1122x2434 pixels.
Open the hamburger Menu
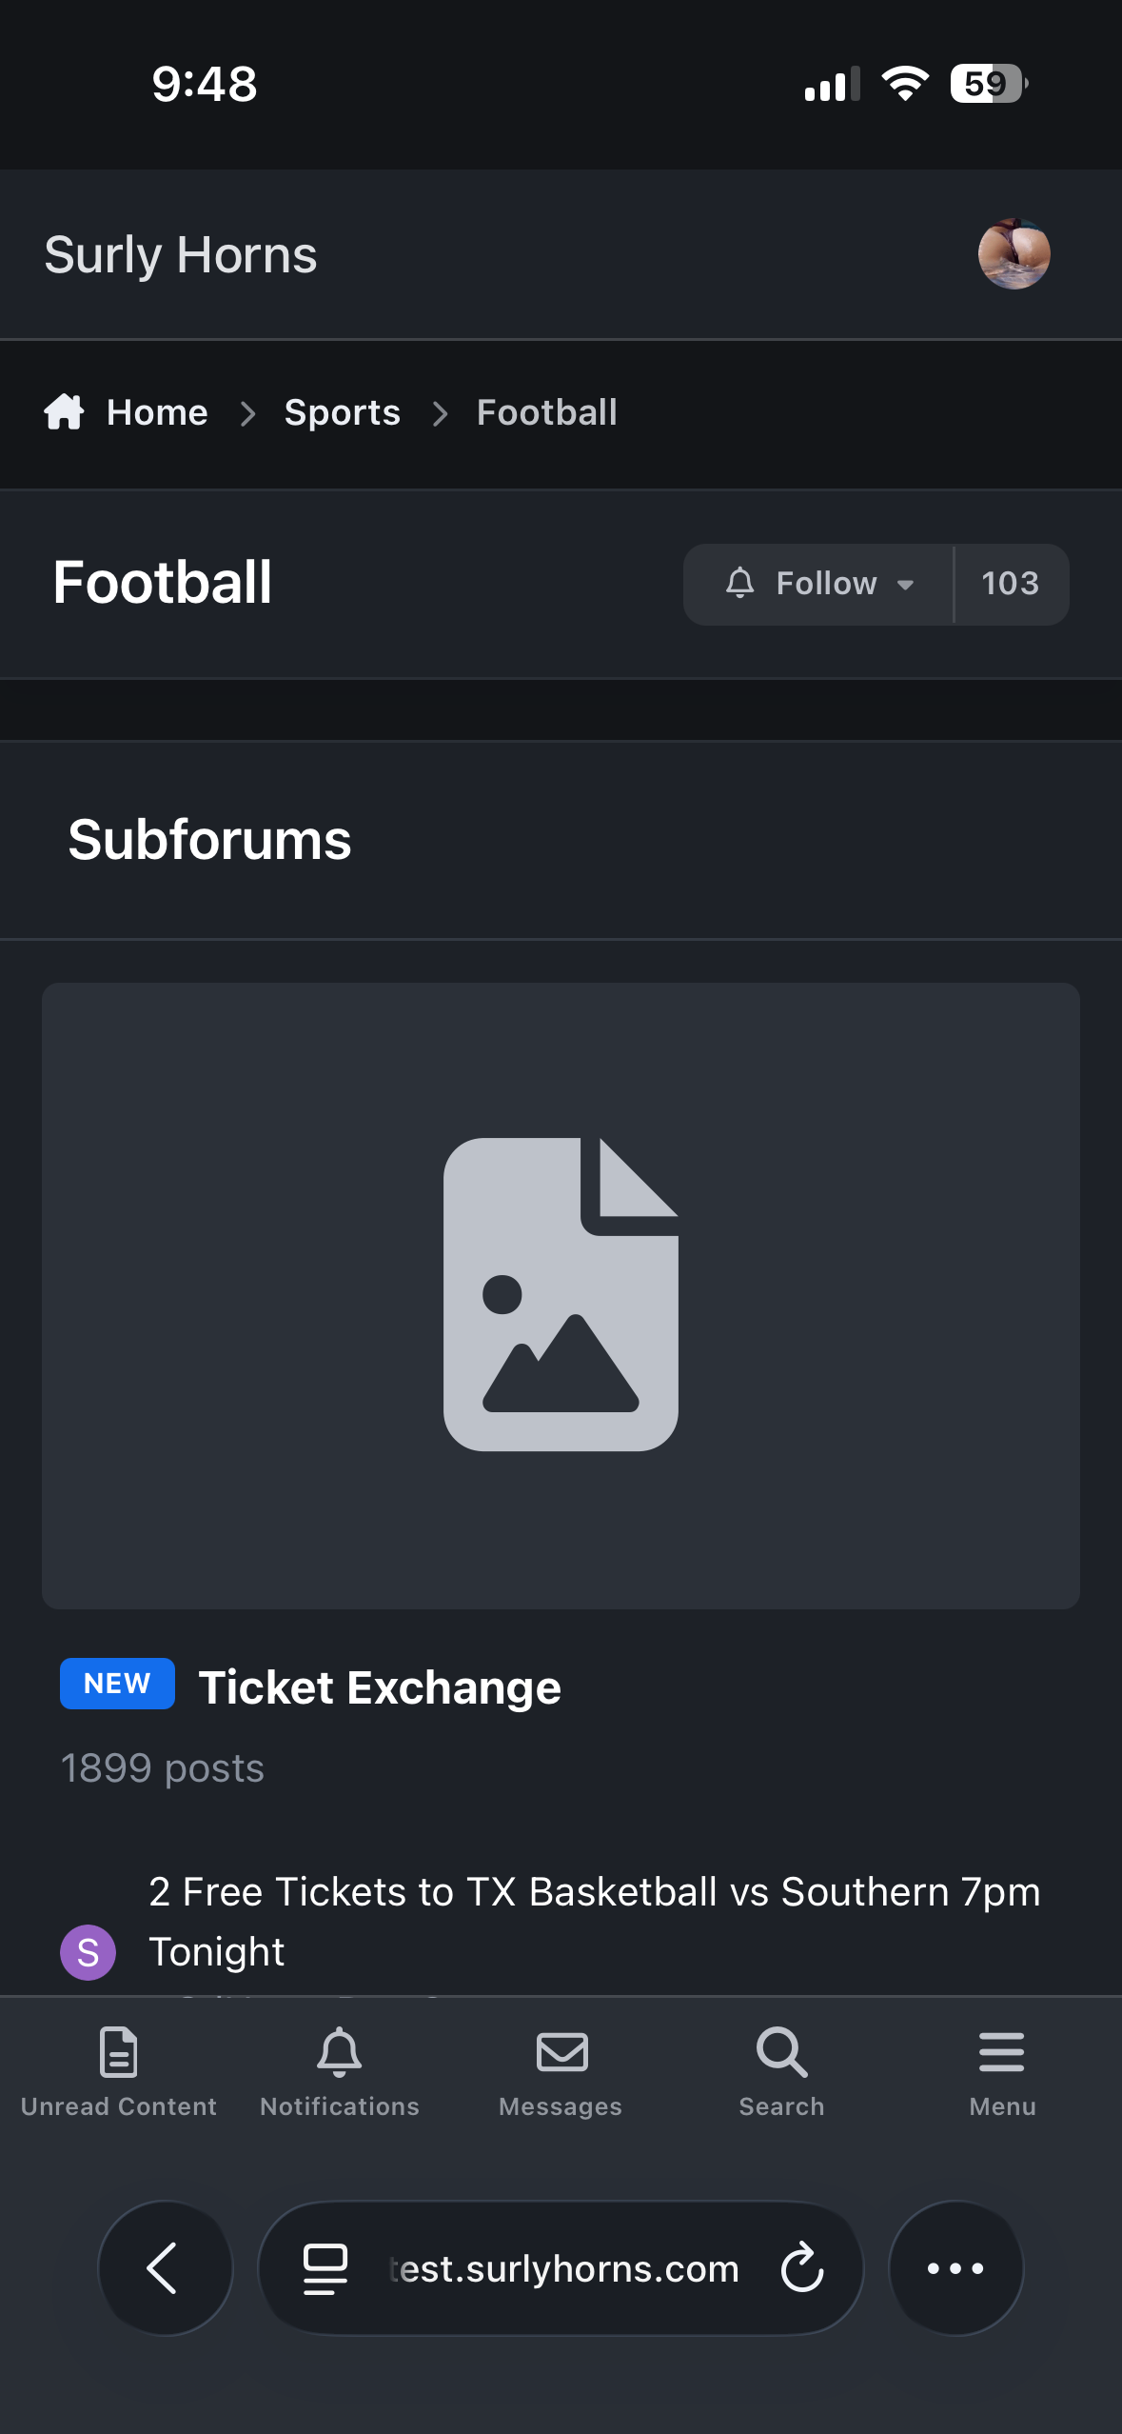click(1002, 2070)
